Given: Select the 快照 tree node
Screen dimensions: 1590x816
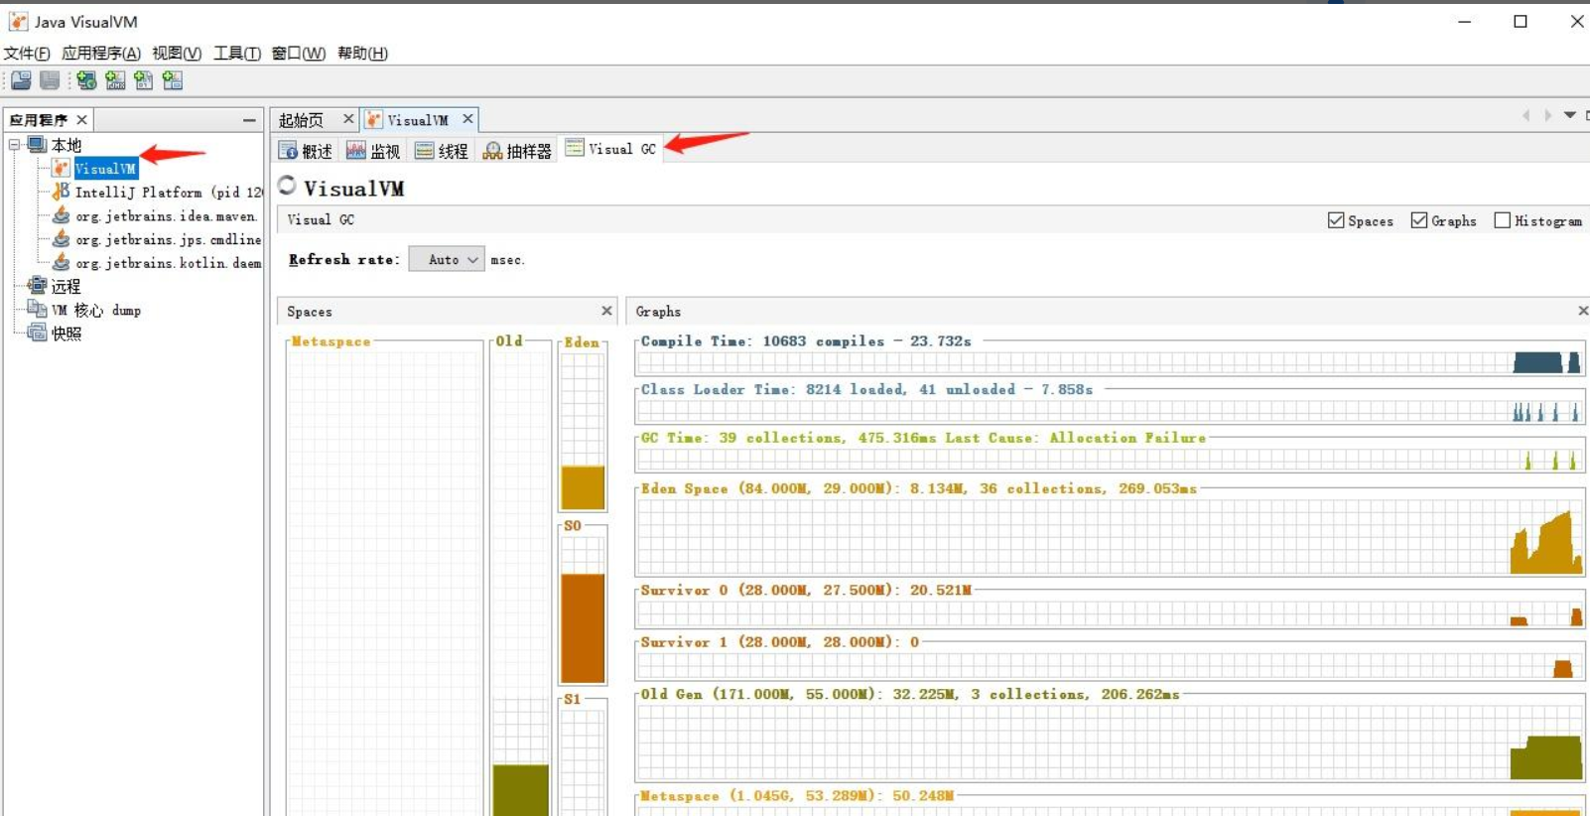Looking at the screenshot, I should pyautogui.click(x=66, y=334).
